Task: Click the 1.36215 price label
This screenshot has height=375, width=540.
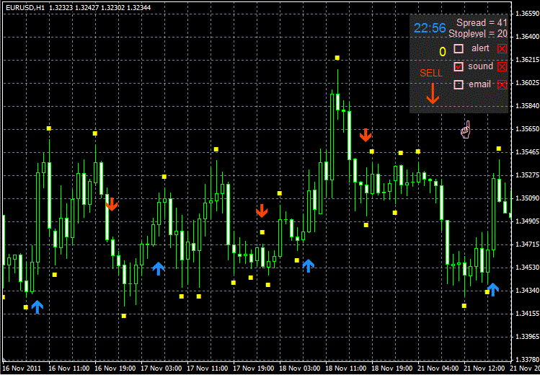Action: tap(526, 60)
